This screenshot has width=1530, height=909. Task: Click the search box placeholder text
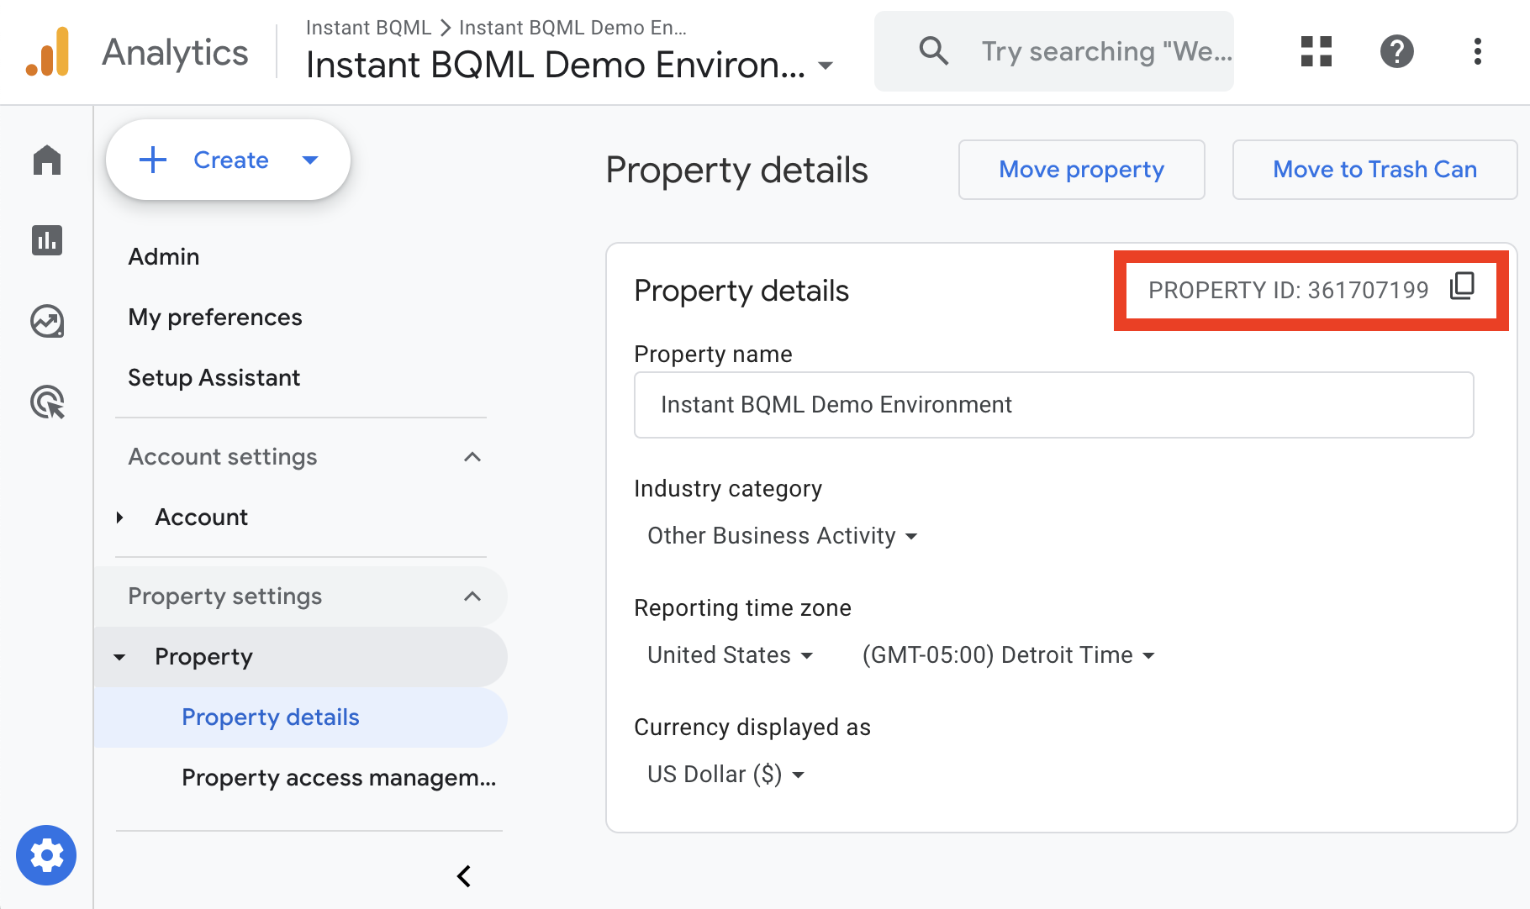click(x=1107, y=51)
